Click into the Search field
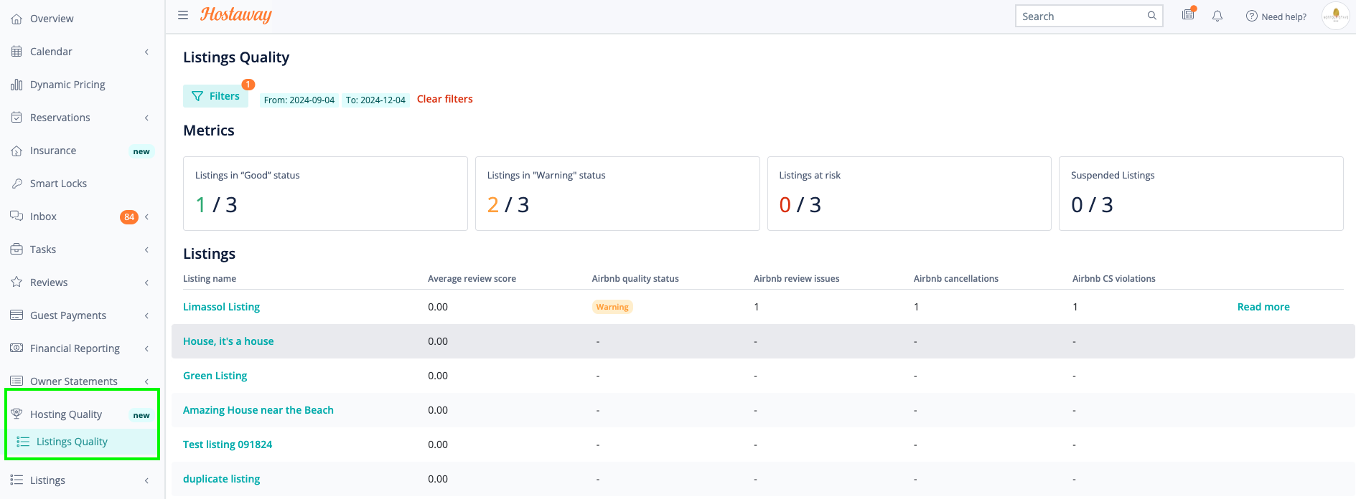 click(1080, 16)
